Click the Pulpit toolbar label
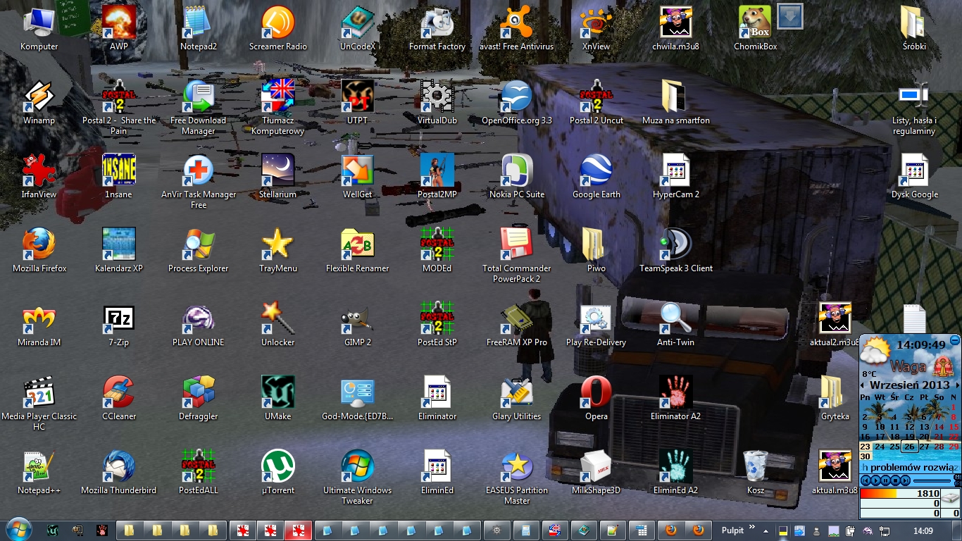962x541 pixels. click(732, 530)
